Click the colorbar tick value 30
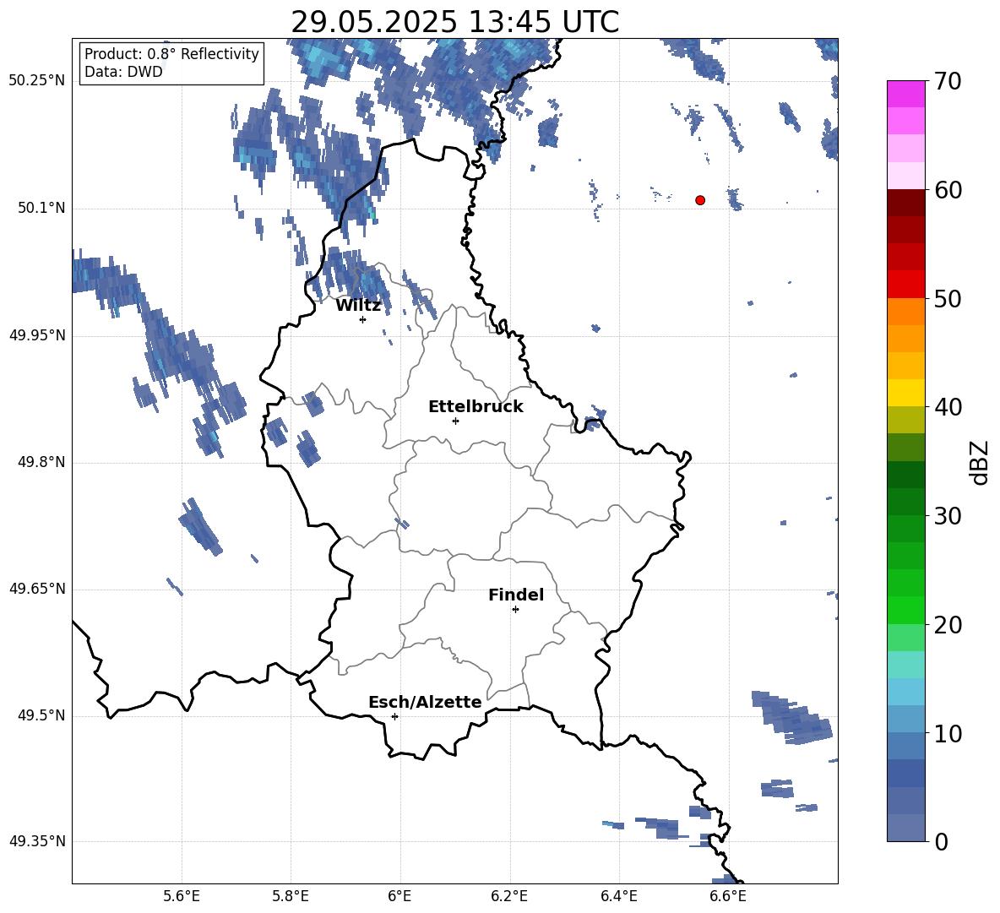 948,516
